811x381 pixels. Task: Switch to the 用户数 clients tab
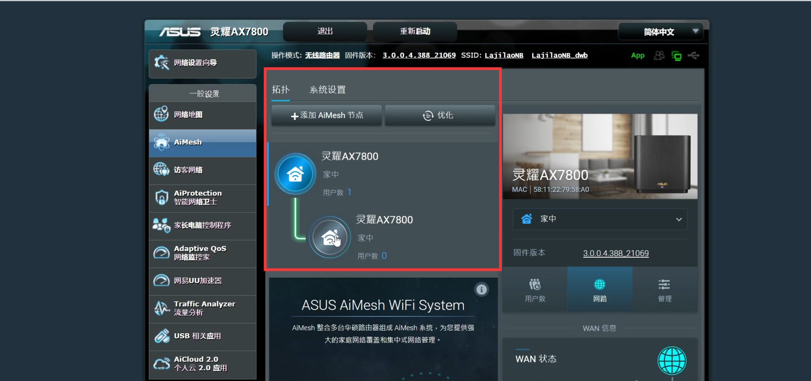tap(535, 290)
